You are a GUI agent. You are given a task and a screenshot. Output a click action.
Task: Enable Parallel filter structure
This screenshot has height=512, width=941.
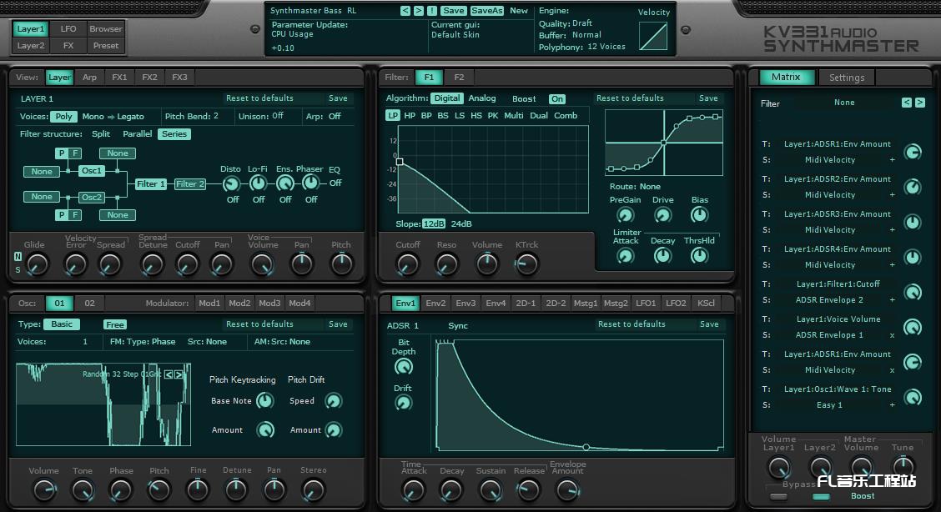click(x=138, y=134)
